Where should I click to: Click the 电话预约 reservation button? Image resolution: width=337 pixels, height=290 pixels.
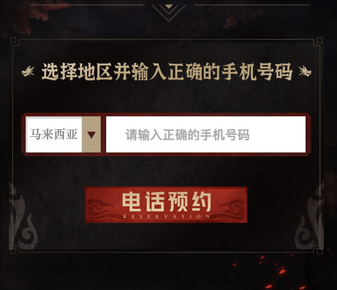pyautogui.click(x=166, y=205)
